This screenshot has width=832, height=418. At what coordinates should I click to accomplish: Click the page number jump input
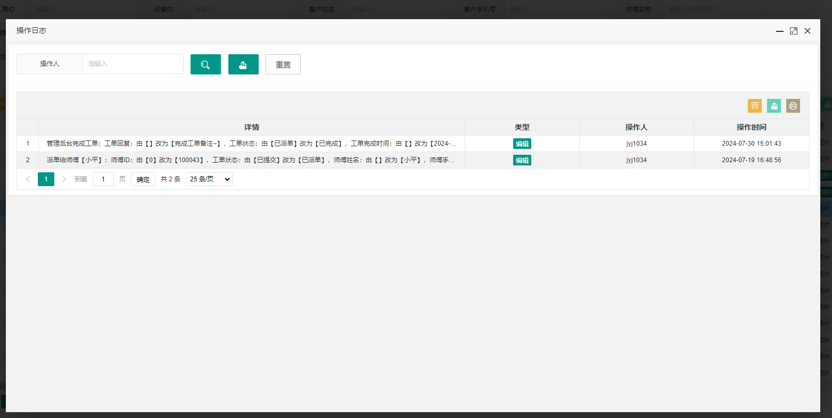[x=103, y=179]
